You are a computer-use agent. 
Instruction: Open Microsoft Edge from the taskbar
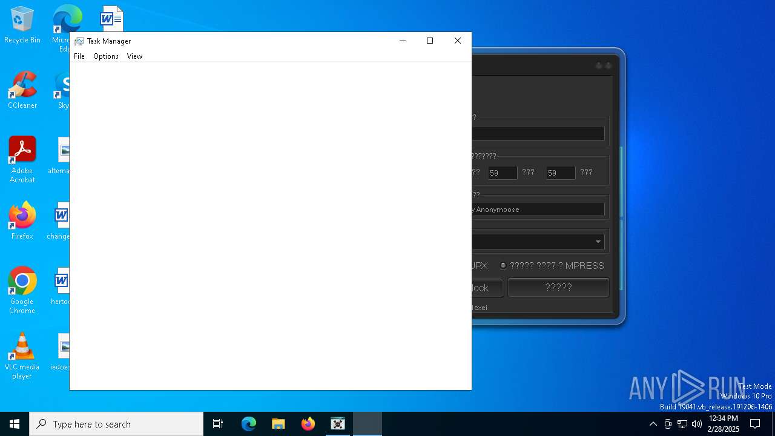pyautogui.click(x=249, y=424)
